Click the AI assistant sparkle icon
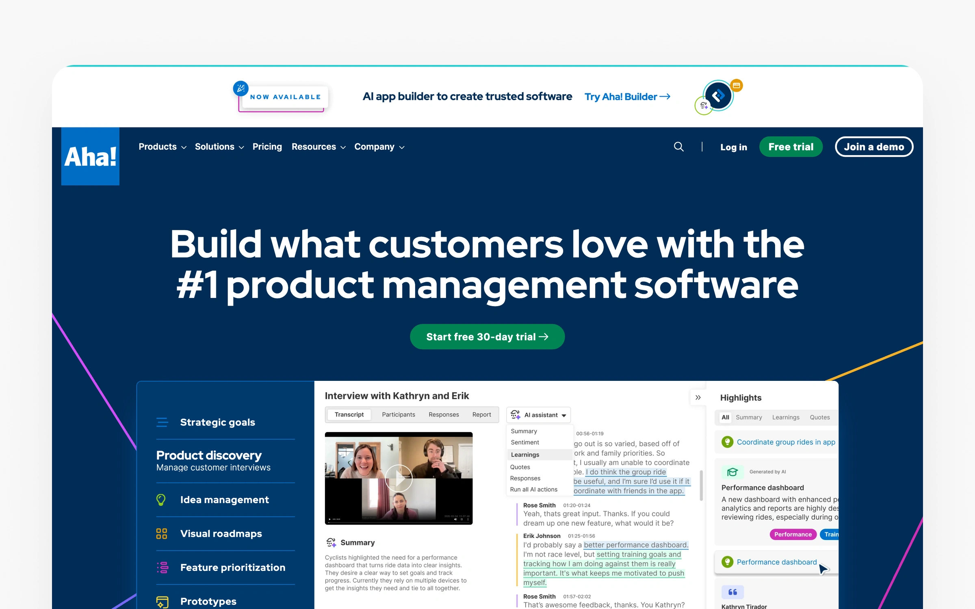 pos(515,415)
